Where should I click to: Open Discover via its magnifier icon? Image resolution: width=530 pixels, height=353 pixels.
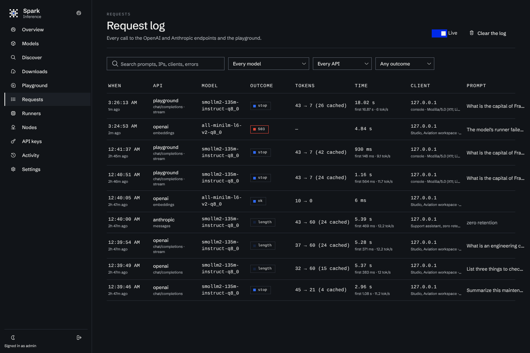13,57
